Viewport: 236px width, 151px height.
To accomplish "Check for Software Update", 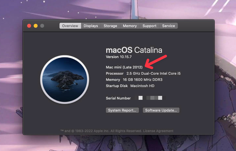I will point(161,110).
